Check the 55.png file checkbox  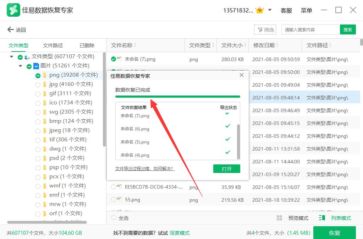point(114,200)
